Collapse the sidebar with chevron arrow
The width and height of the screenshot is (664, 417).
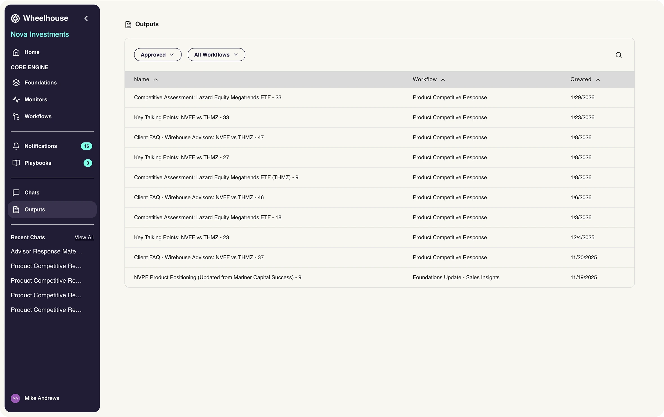[86, 19]
